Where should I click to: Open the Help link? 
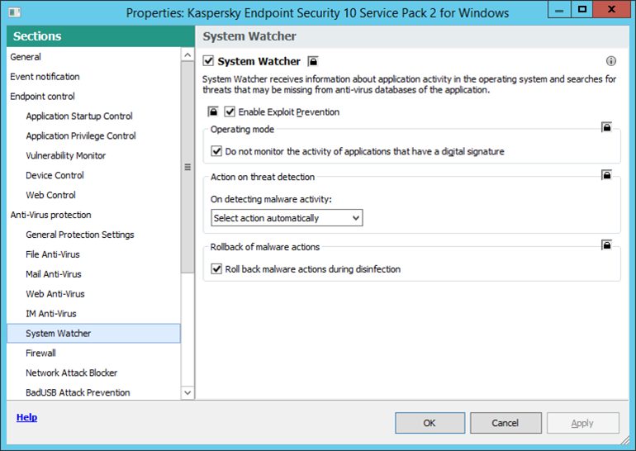click(x=26, y=417)
